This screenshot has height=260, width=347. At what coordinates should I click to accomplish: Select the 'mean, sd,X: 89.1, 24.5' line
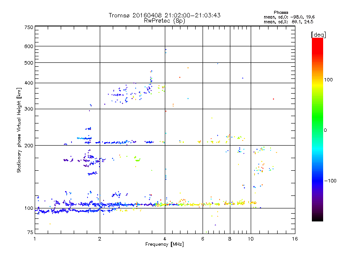pyautogui.click(x=288, y=22)
